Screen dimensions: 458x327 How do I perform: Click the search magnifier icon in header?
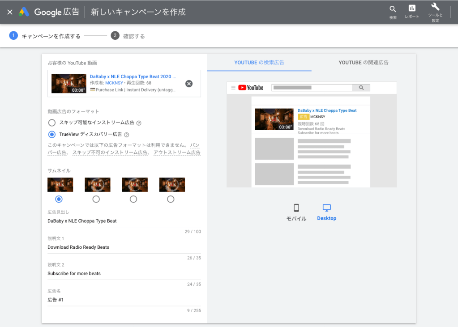[x=393, y=9]
